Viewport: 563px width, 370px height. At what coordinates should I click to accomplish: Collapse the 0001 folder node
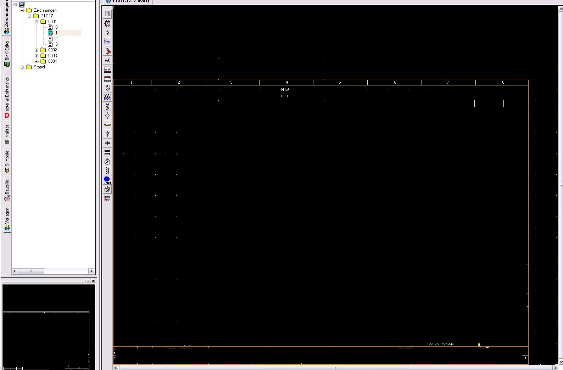pos(36,22)
